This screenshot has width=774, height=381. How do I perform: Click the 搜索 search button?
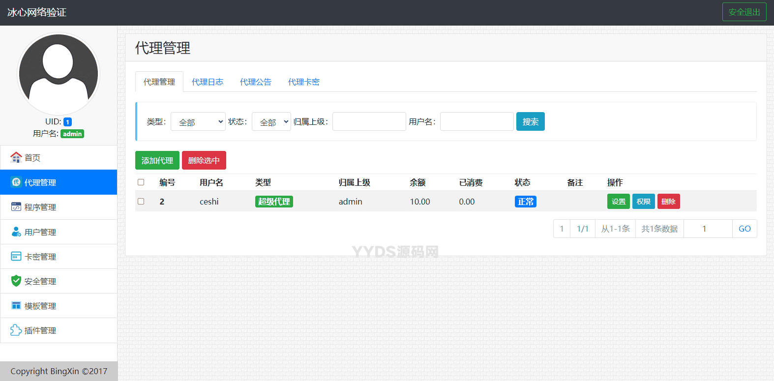point(531,121)
